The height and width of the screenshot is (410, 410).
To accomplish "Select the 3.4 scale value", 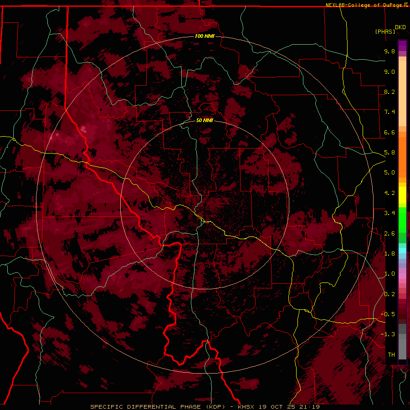I will coord(389,213).
